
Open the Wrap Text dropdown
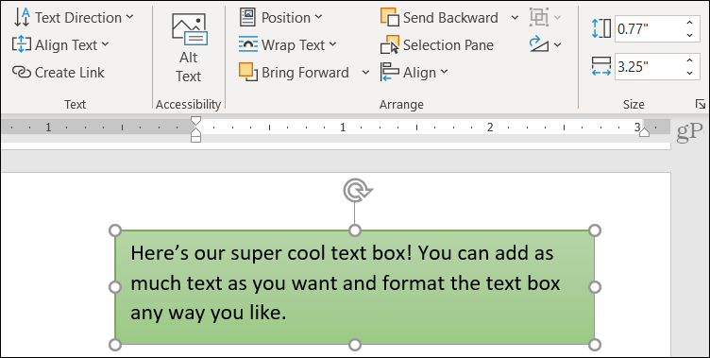coord(288,44)
